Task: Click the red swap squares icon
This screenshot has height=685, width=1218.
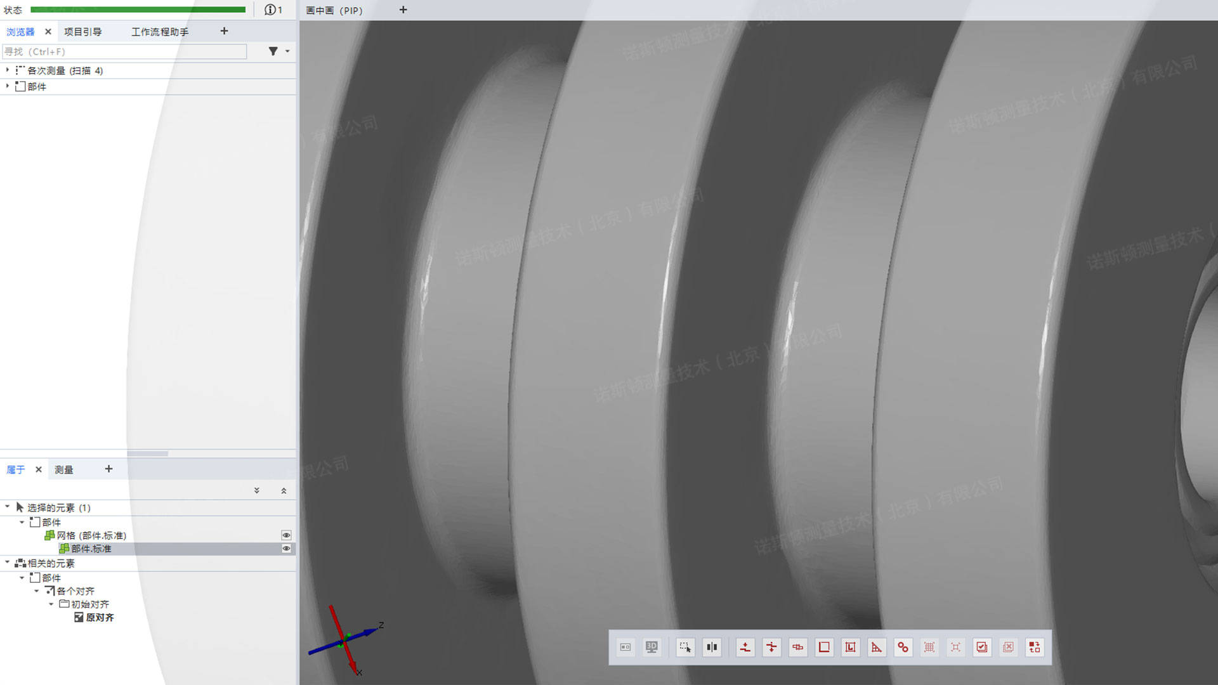Action: point(1035,648)
